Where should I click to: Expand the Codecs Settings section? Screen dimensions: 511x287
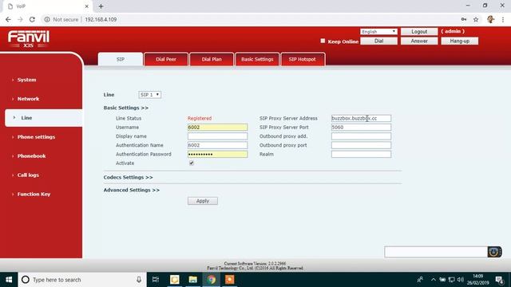coord(128,177)
